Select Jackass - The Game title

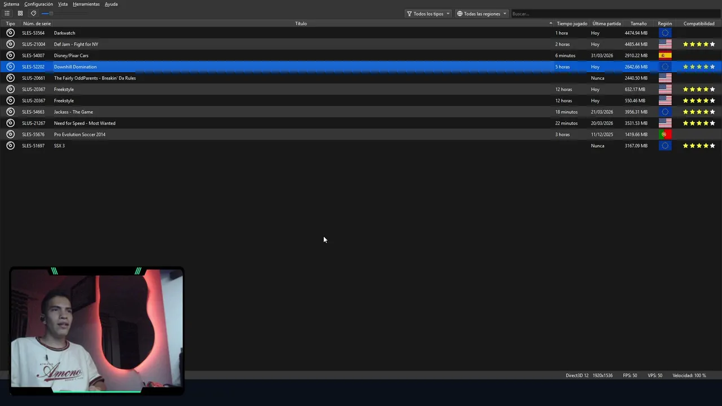(73, 112)
